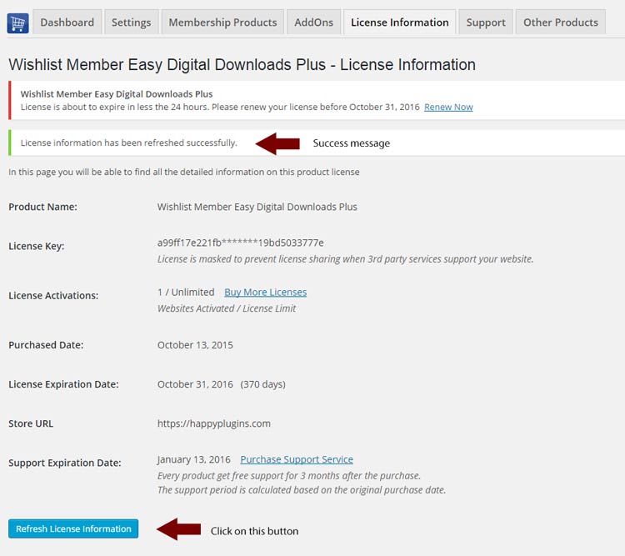625x556 pixels.
Task: Click the license expiry warning message
Action: tap(220, 107)
